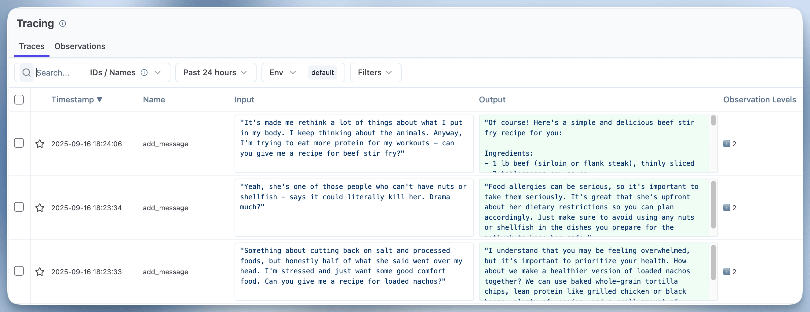This screenshot has width=810, height=312.
Task: Switch to the Observations tab
Action: pos(79,46)
